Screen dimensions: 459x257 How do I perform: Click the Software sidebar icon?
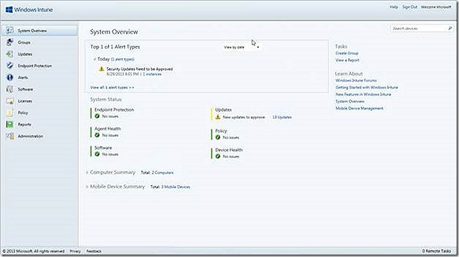tap(9, 89)
